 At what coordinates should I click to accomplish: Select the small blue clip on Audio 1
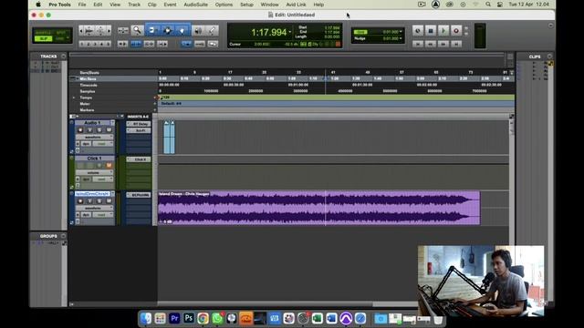click(169, 138)
